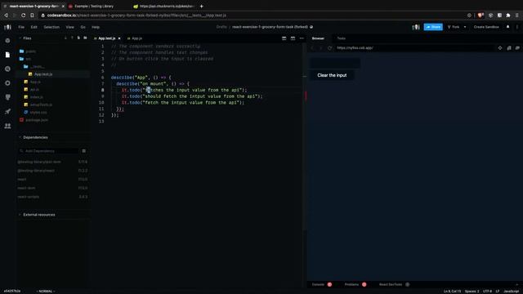Open the View menu
Viewport: 523px width, 294px height.
[69, 27]
